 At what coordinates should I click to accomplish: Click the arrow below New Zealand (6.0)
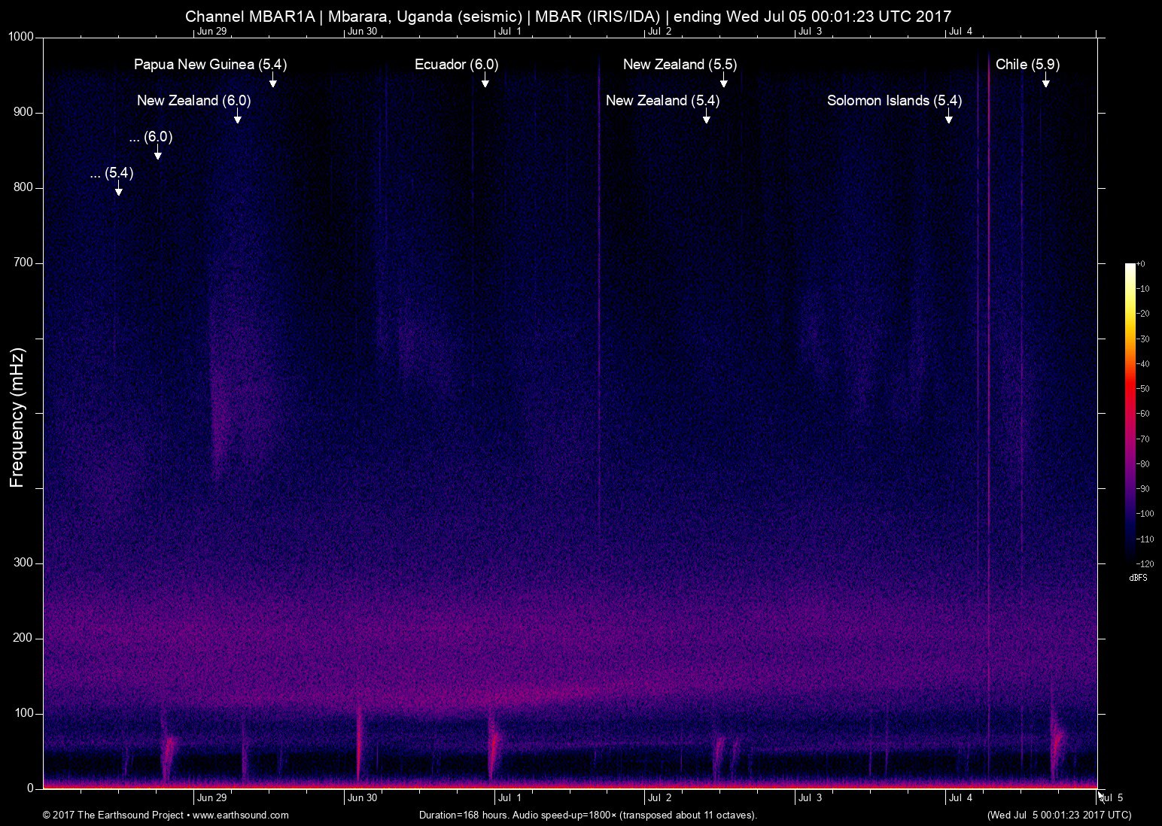pos(238,116)
